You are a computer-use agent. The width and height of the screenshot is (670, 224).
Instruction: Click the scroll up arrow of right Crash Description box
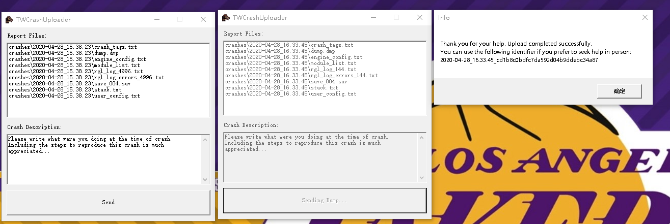pyautogui.click(x=422, y=137)
